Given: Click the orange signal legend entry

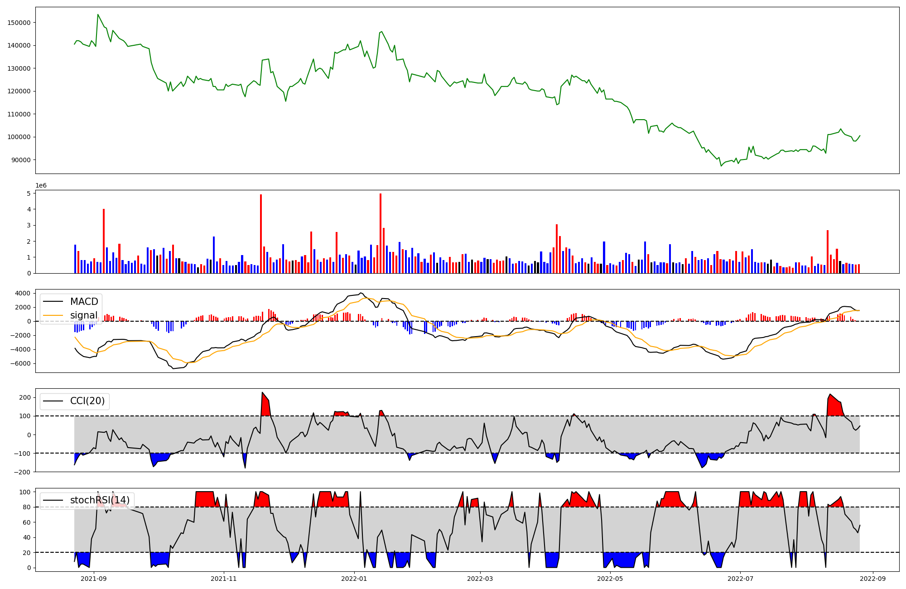Looking at the screenshot, I should pos(84,315).
